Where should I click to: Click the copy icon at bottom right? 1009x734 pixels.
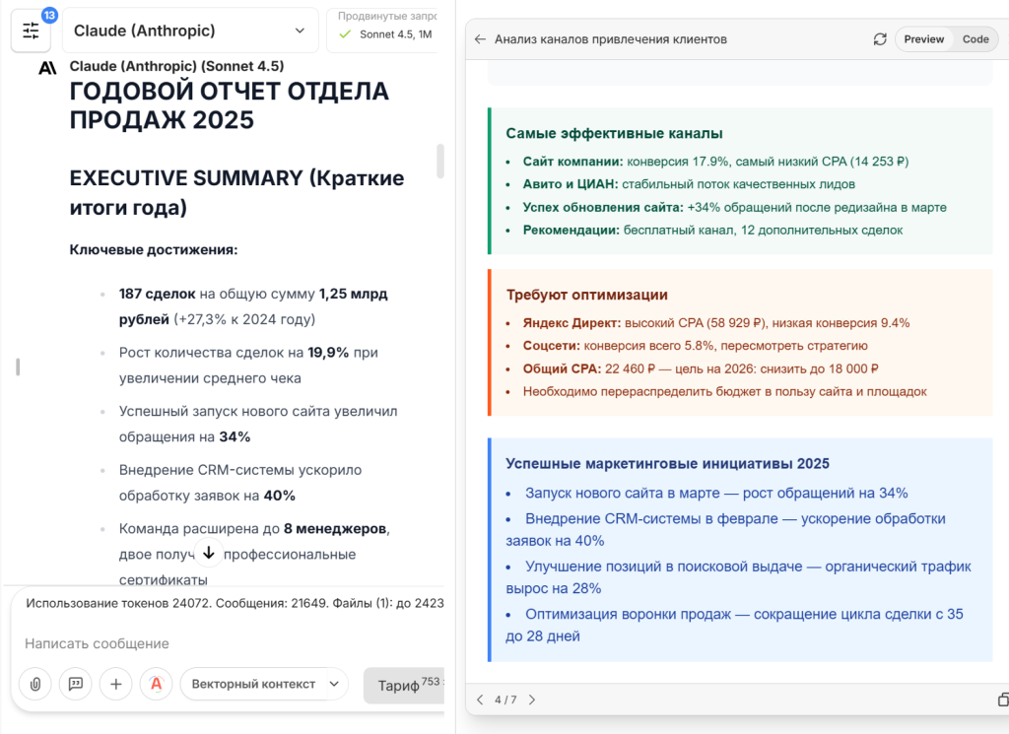tap(1002, 700)
